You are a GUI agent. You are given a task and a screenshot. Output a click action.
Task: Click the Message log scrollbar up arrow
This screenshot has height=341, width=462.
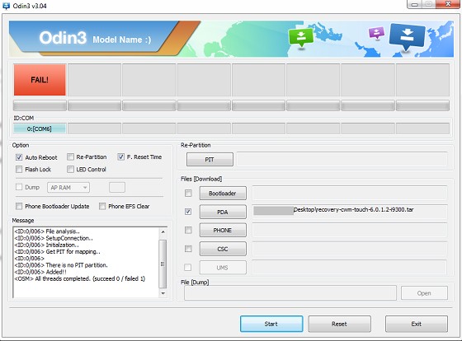163,232
